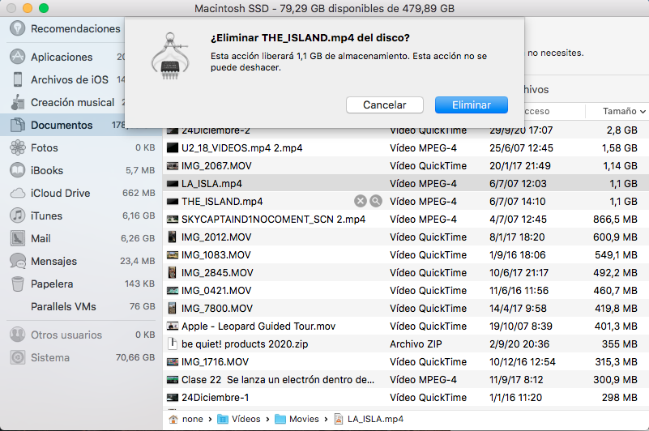
Task: Select iBooks in the sidebar
Action: point(81,170)
